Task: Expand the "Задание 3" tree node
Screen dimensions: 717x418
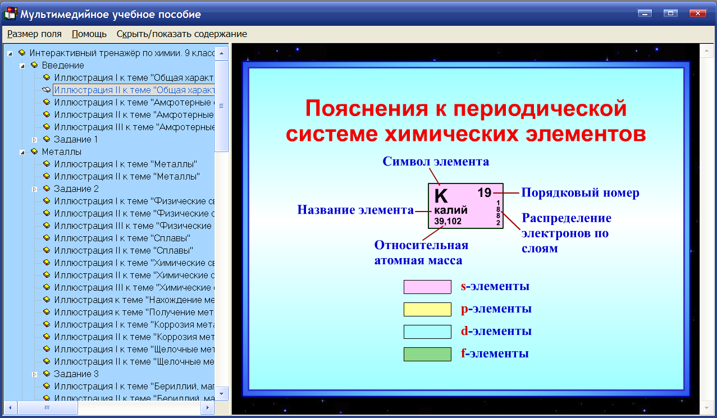Action: tap(35, 373)
